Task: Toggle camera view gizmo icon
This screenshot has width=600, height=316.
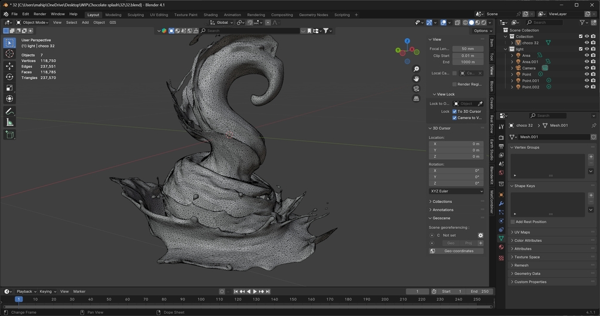Action: tap(416, 89)
